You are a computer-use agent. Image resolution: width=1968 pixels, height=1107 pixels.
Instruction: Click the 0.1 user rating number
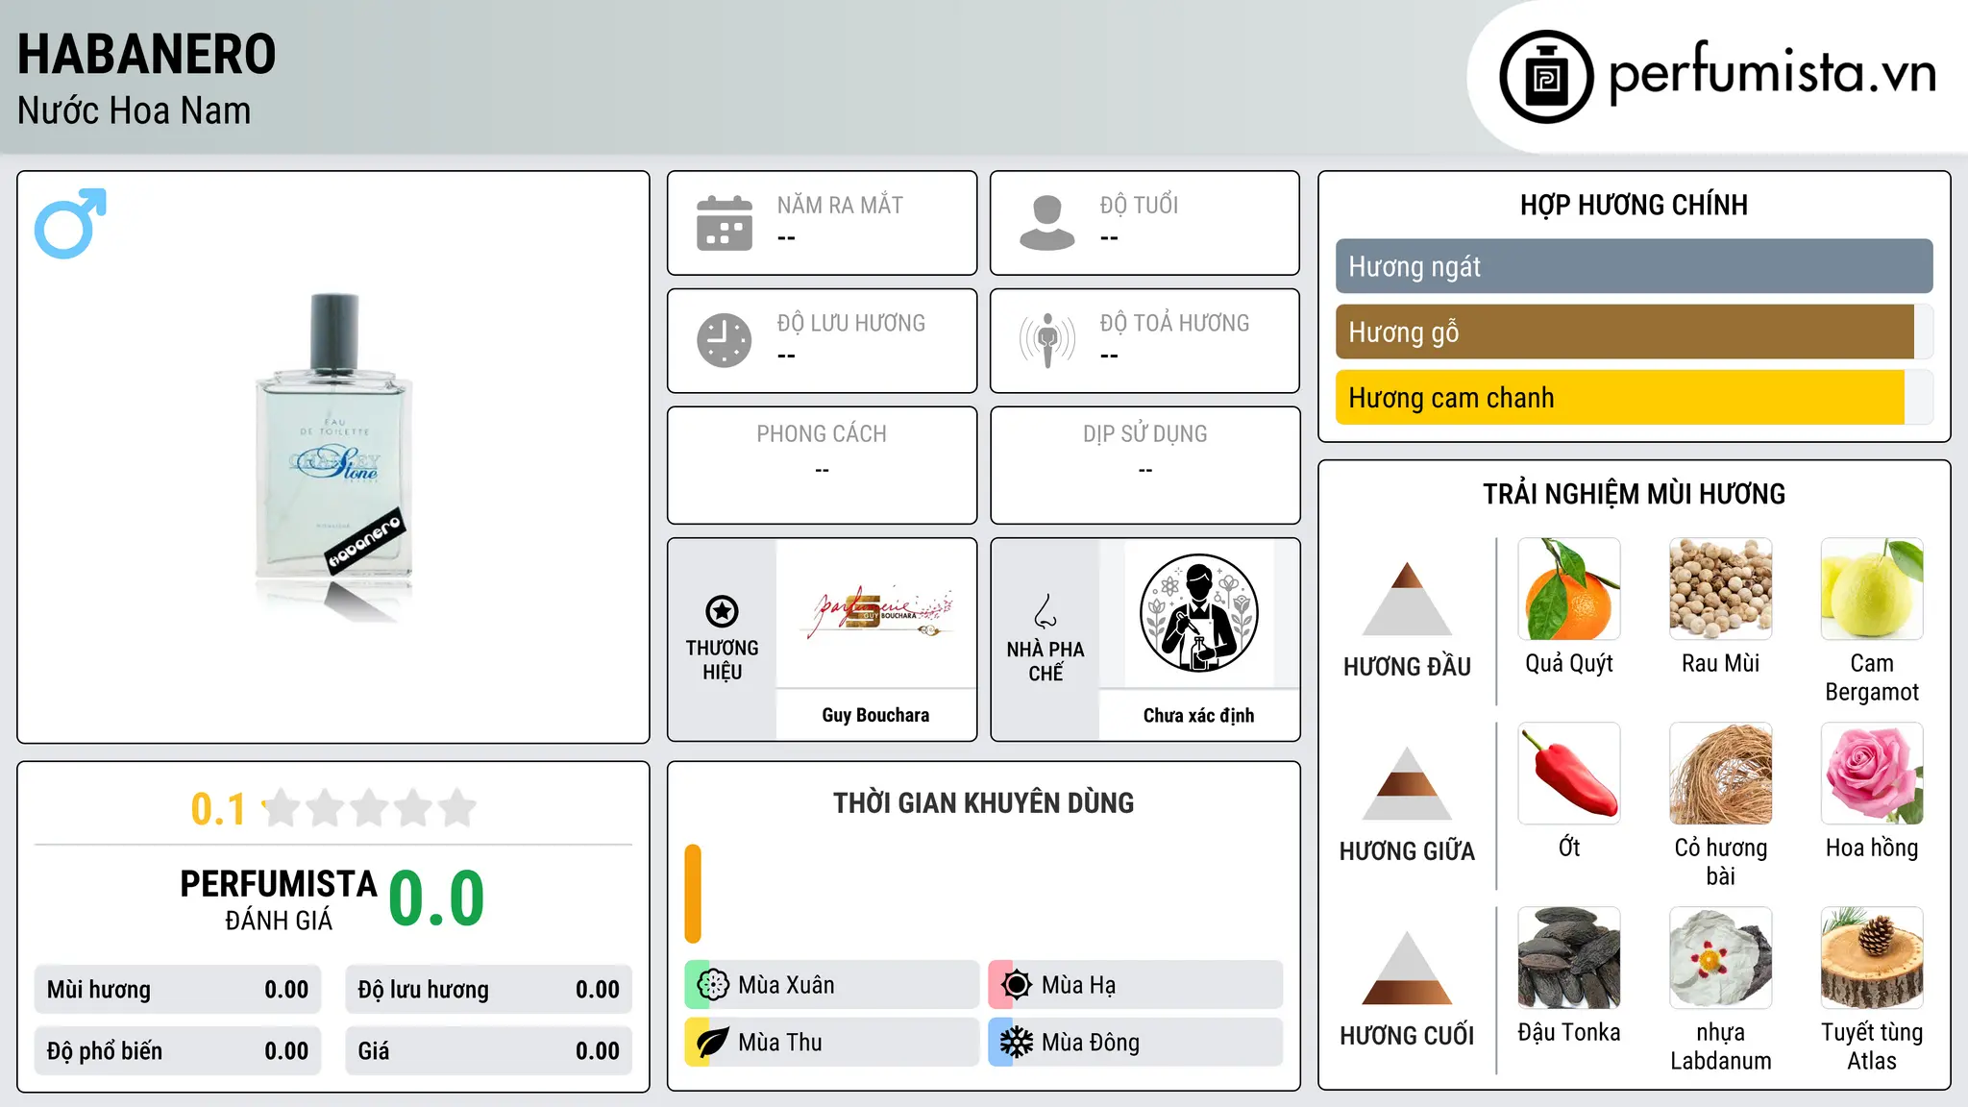(218, 809)
